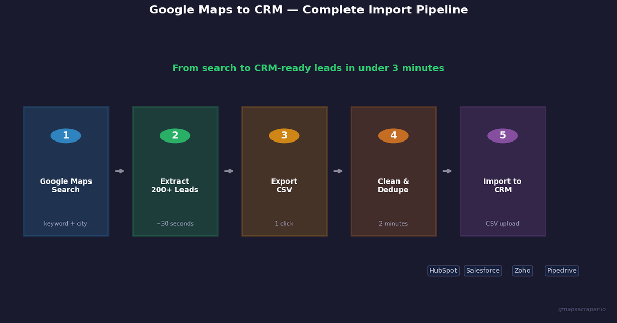Viewport: 617px width, 323px height.
Task: Click the 'Extract 200+ Leads' step title
Action: point(175,186)
